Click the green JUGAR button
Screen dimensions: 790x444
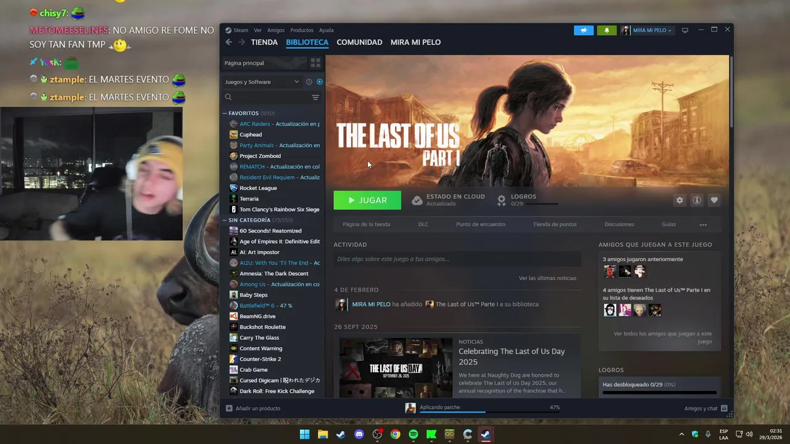pyautogui.click(x=367, y=200)
